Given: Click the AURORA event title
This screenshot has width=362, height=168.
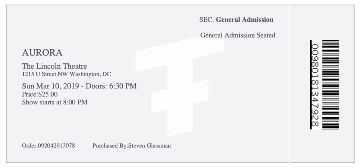Looking at the screenshot, I should pos(42,52).
